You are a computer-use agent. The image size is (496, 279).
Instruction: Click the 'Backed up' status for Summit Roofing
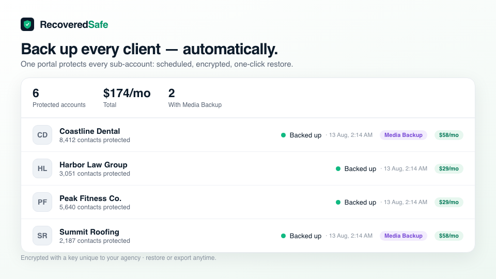coord(305,236)
